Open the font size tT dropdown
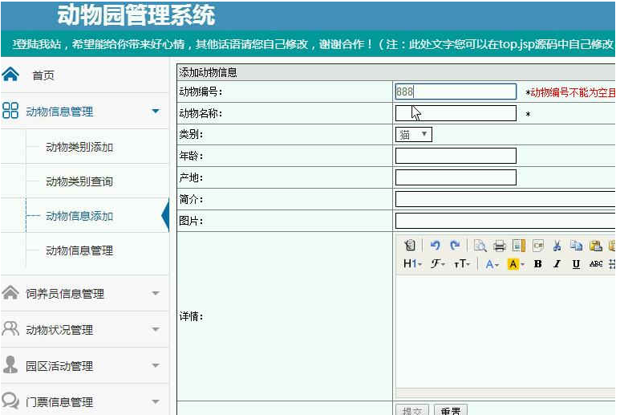The height and width of the screenshot is (415, 620). pyautogui.click(x=462, y=264)
